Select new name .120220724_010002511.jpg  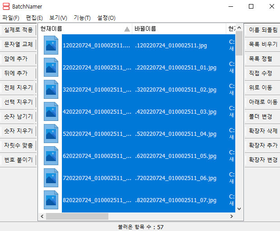(171, 46)
